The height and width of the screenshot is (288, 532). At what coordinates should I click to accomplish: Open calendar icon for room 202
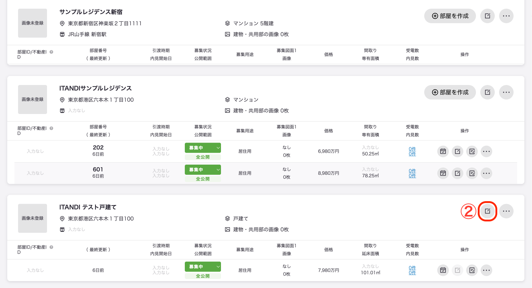(x=443, y=151)
